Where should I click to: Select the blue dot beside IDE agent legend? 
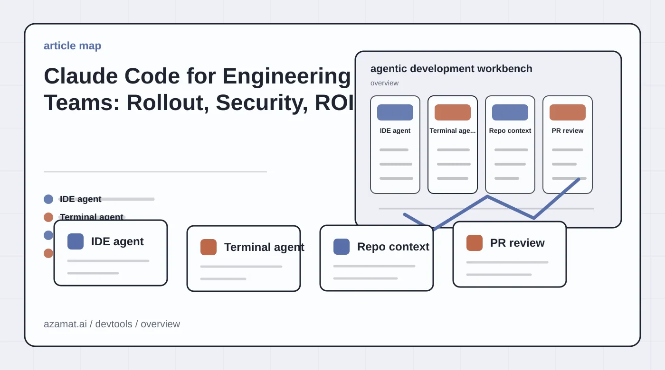tap(48, 199)
